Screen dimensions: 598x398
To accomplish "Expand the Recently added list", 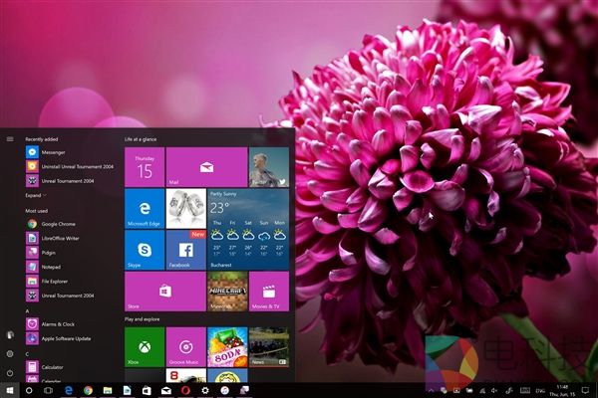I will tap(36, 195).
